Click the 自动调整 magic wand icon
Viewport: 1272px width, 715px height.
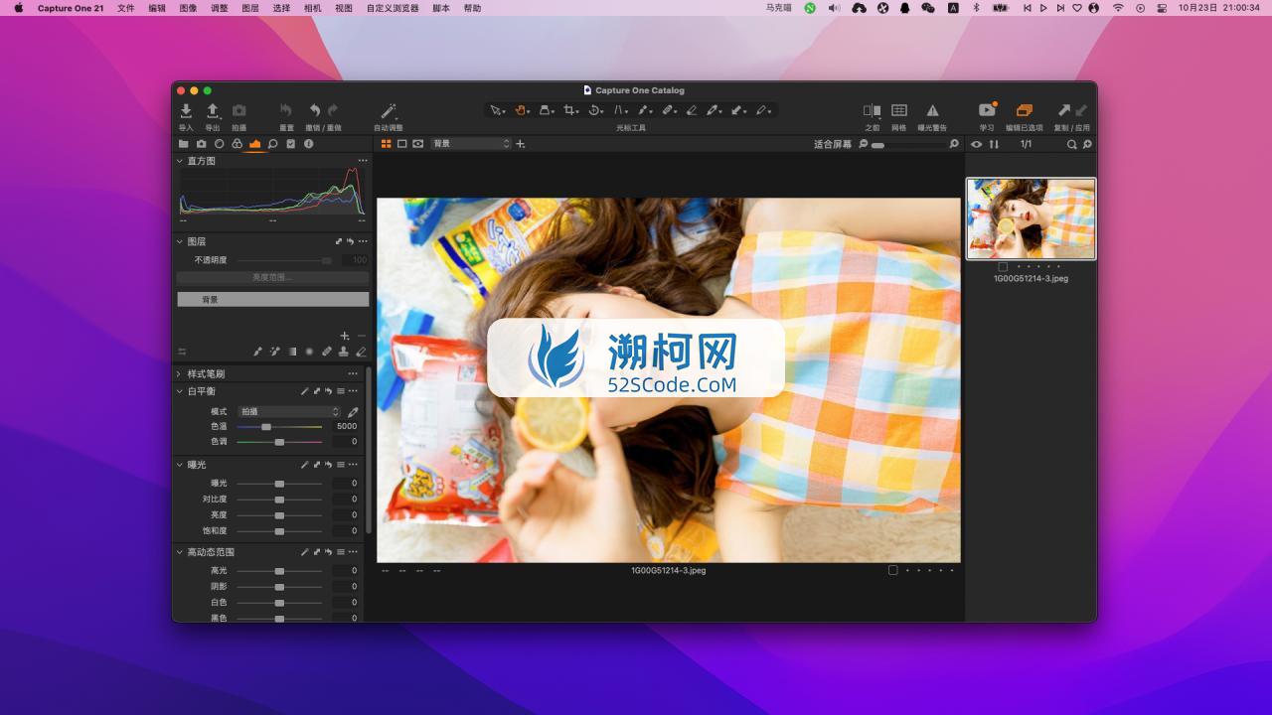(x=389, y=110)
